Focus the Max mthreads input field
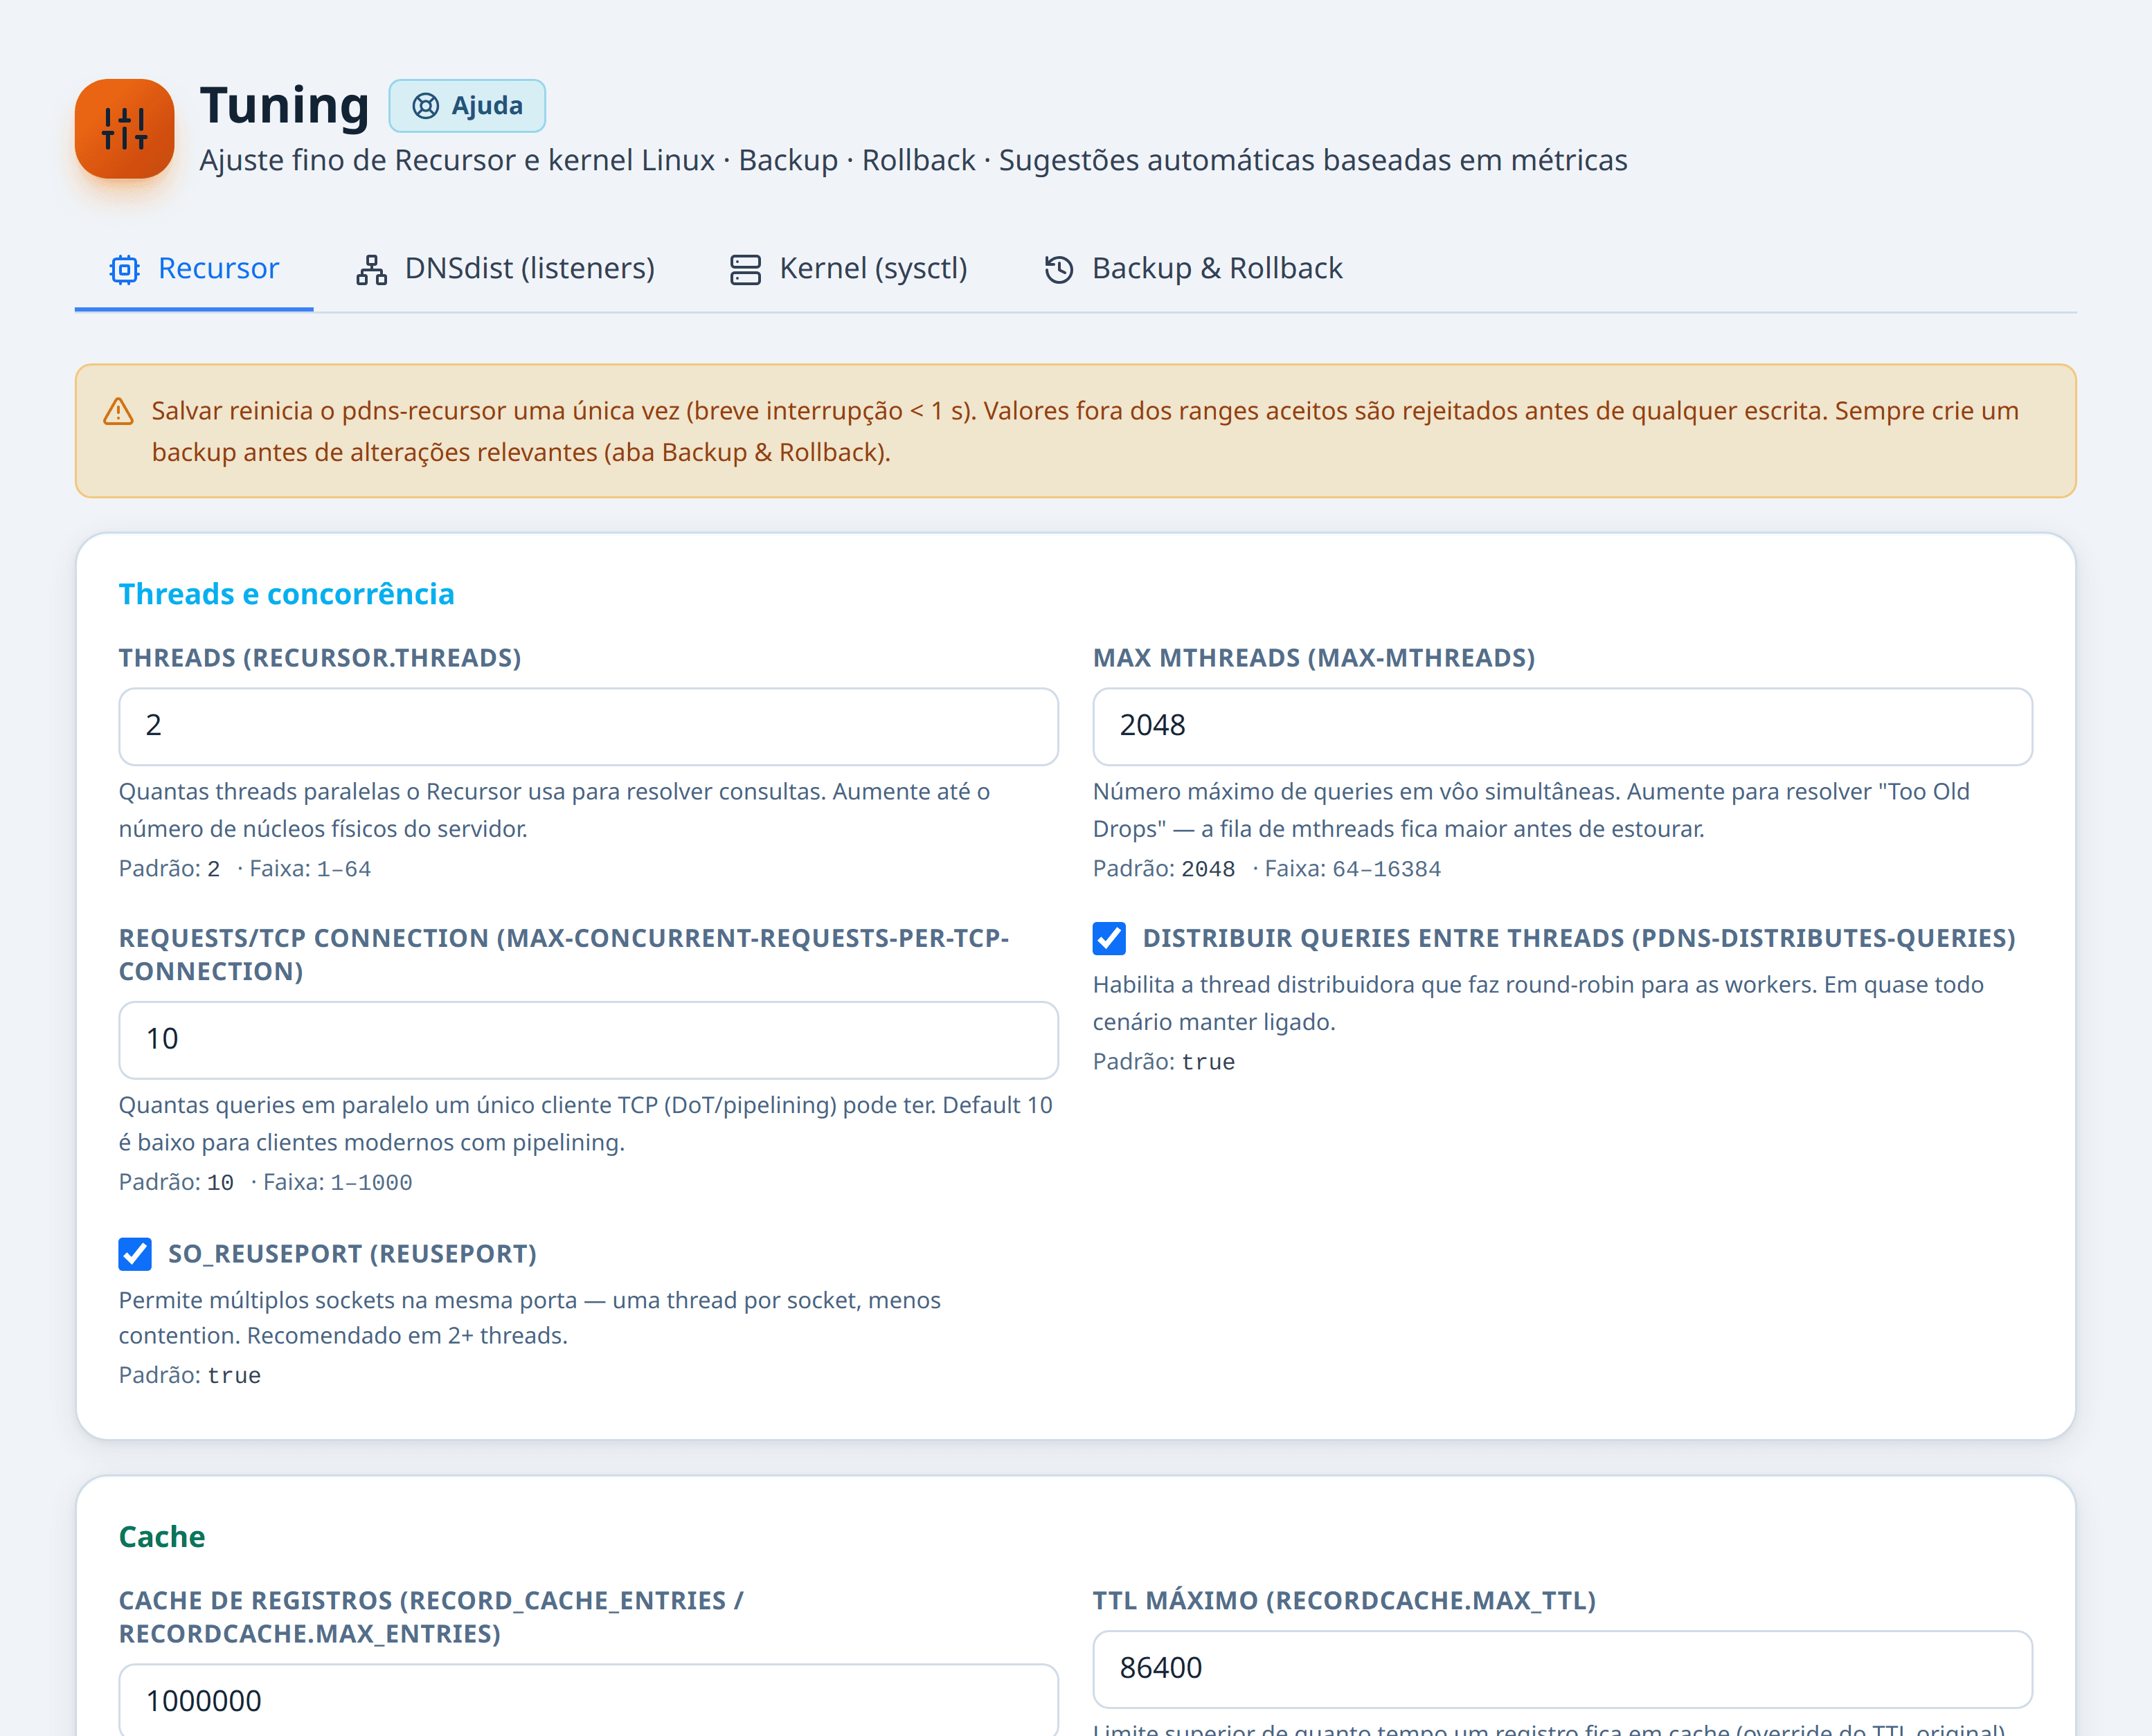The height and width of the screenshot is (1736, 2152). pos(1563,726)
